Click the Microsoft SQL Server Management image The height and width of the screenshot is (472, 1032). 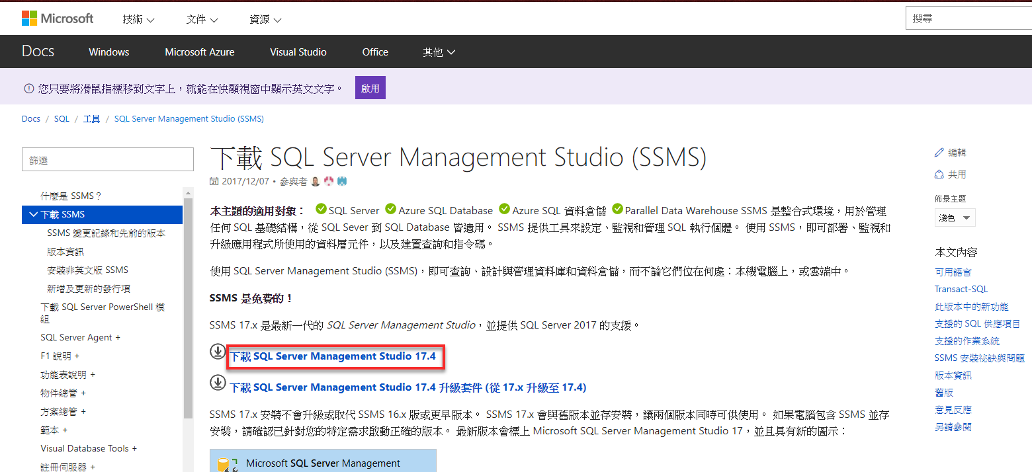323,461
